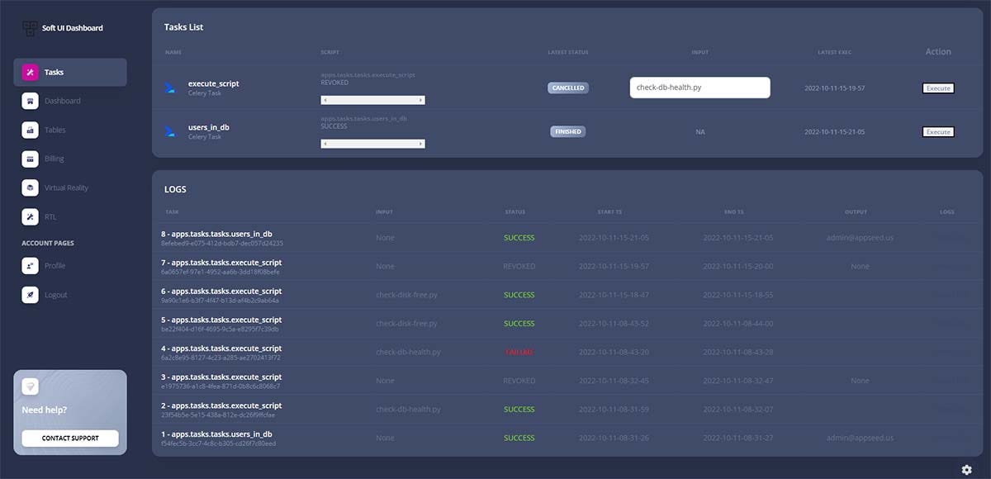
Task: Click the check-db-health.py input field
Action: [699, 87]
